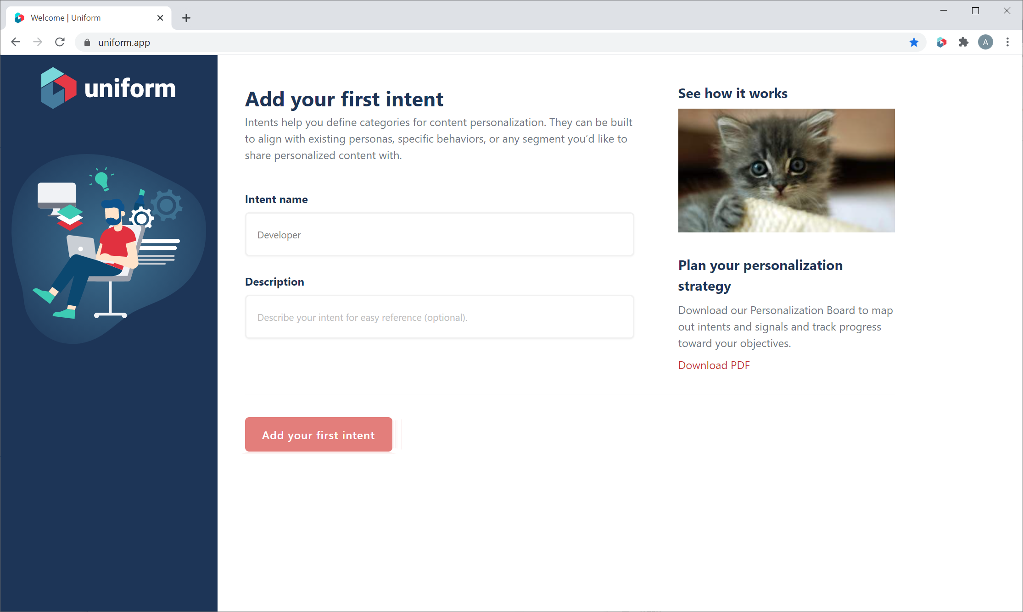Open Chrome's three-dot menu
The image size is (1023, 612).
pos(1008,42)
